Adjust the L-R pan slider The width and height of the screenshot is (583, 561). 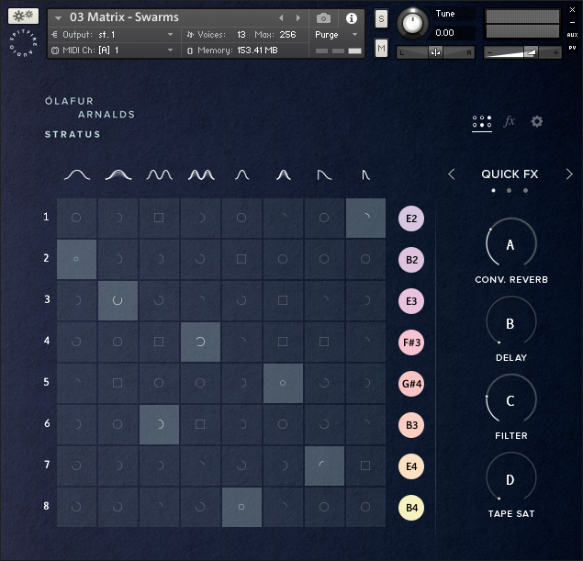point(435,52)
